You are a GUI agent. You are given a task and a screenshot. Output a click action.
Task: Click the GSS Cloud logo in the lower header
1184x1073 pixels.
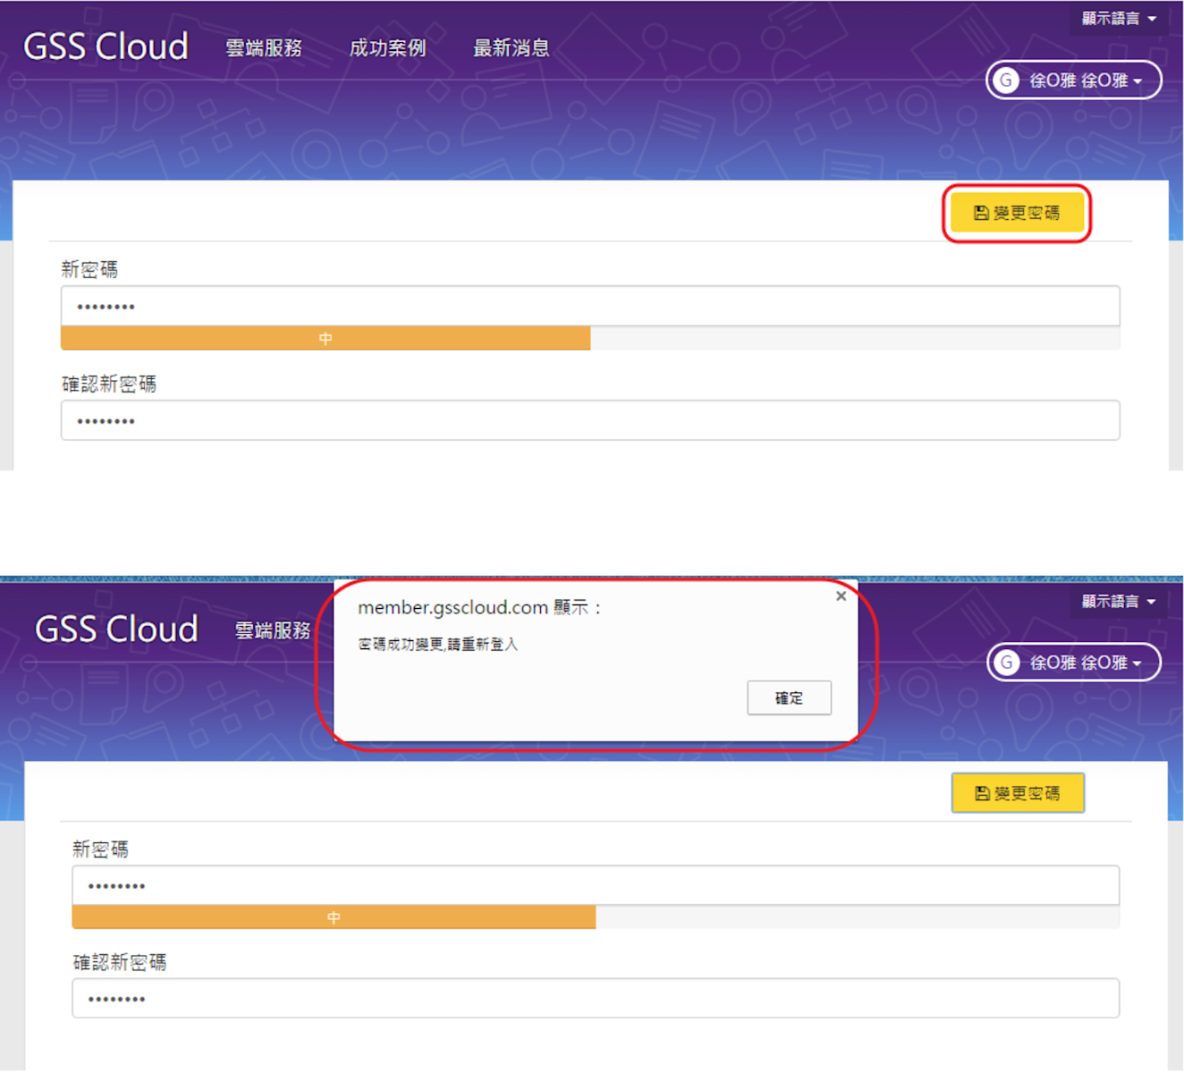coord(116,629)
